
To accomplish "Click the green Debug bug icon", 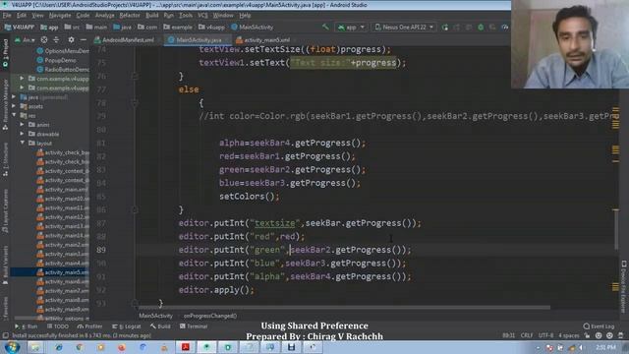I will point(481,27).
